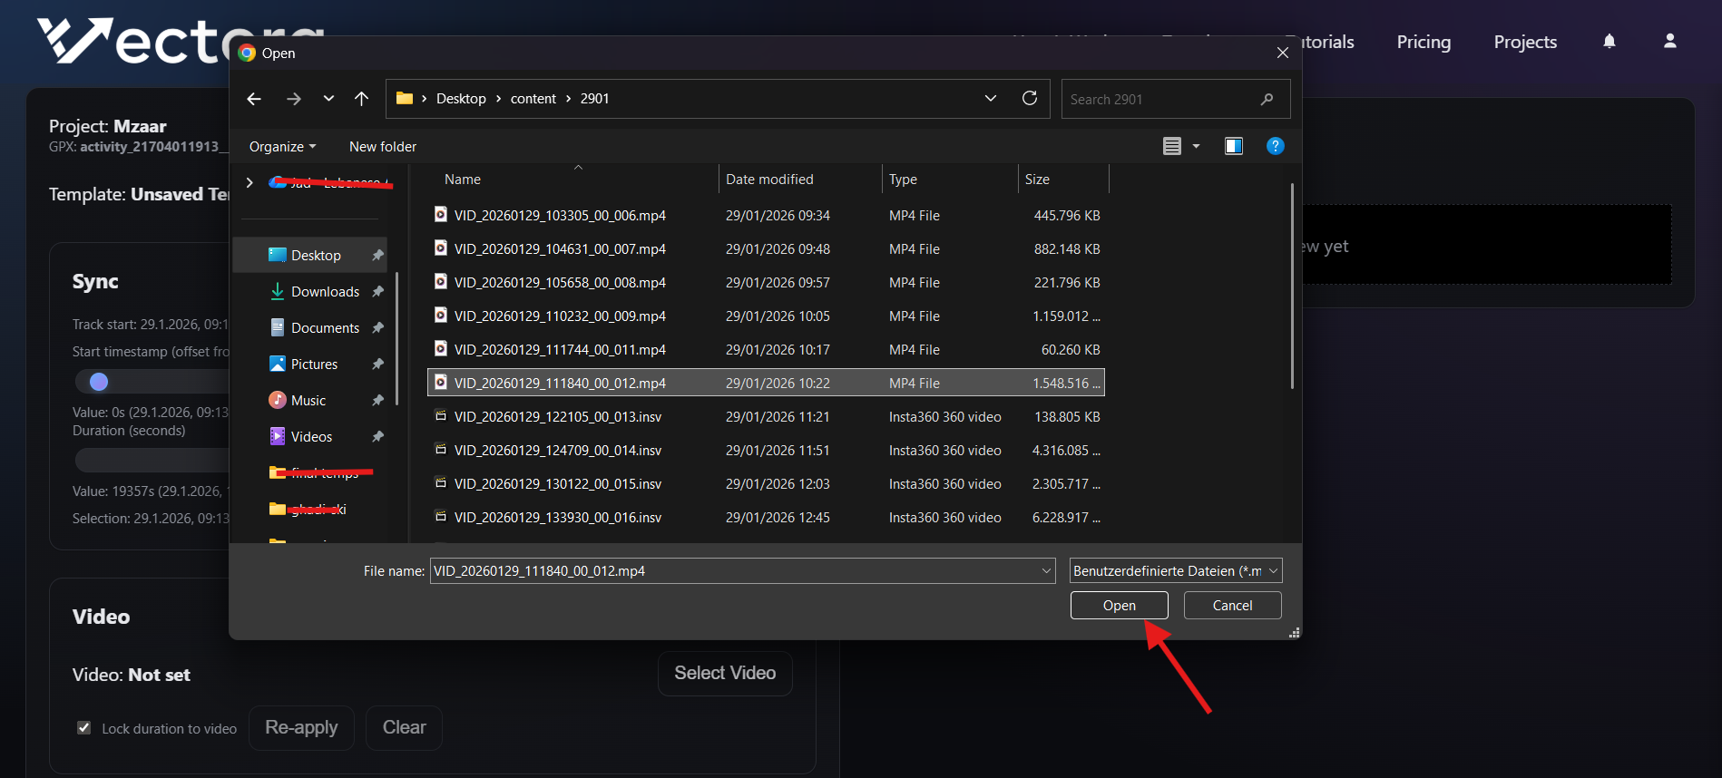The height and width of the screenshot is (778, 1722).
Task: Select VID_20260129_105658_00_008.mp4 file
Action: tap(766, 283)
